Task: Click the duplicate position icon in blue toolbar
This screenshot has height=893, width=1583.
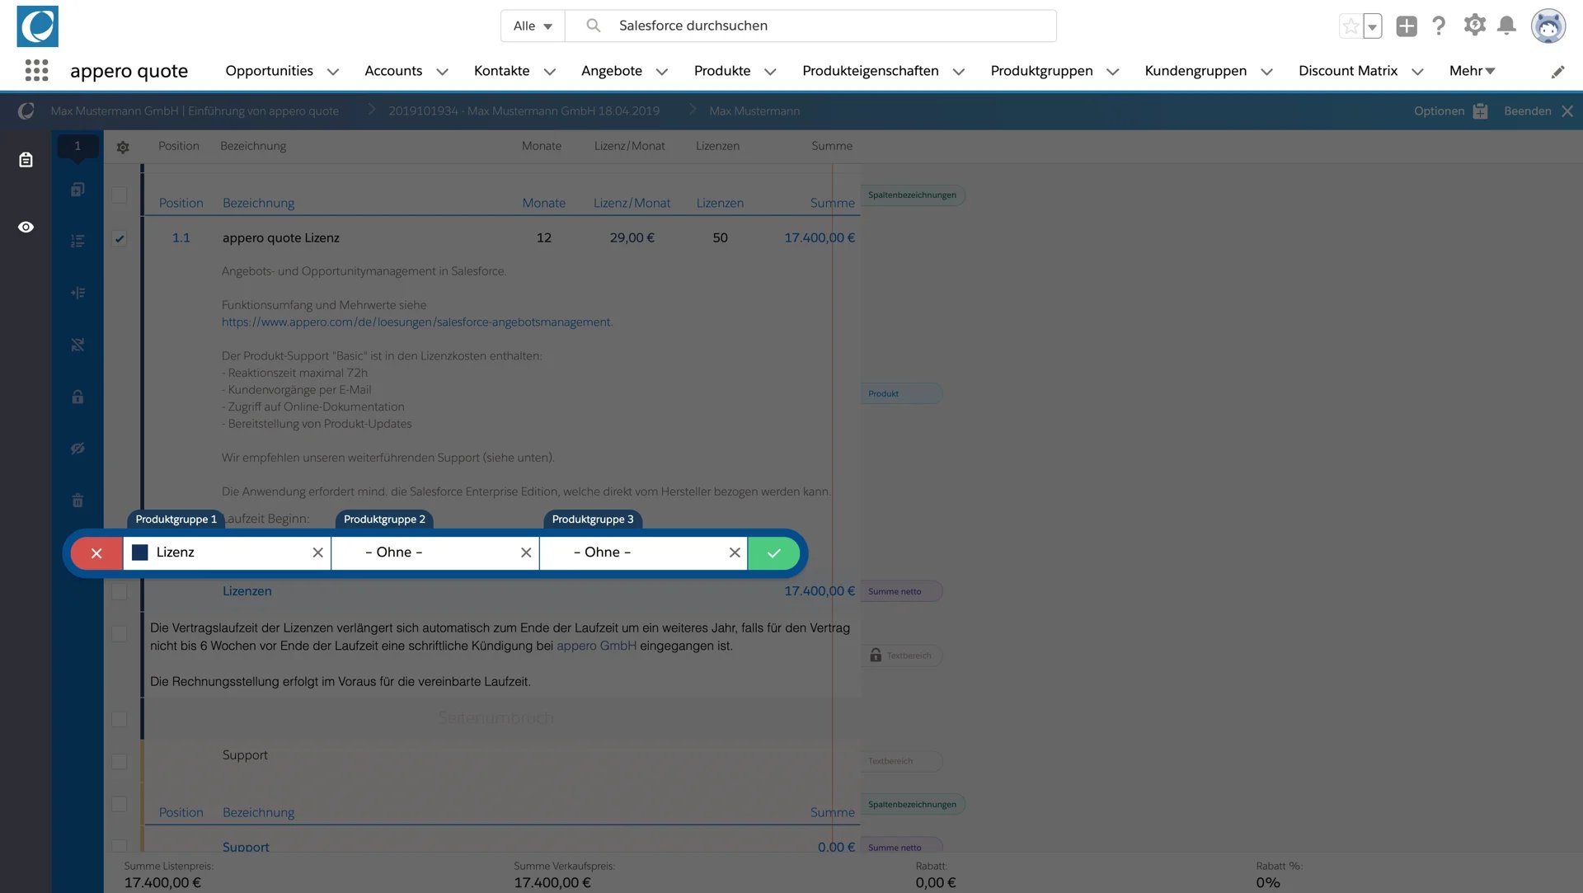Action: (78, 190)
